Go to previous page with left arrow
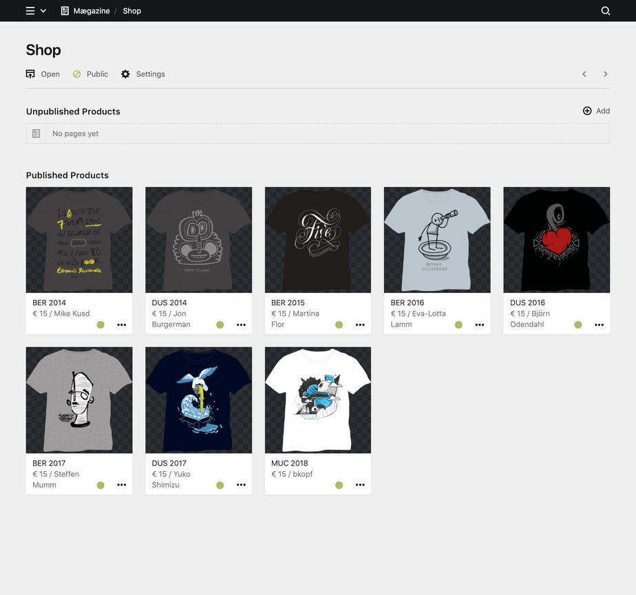This screenshot has height=595, width=636. coord(584,74)
